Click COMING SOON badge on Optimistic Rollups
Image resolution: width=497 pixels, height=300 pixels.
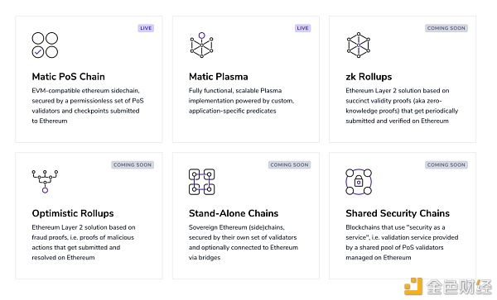[x=133, y=164]
